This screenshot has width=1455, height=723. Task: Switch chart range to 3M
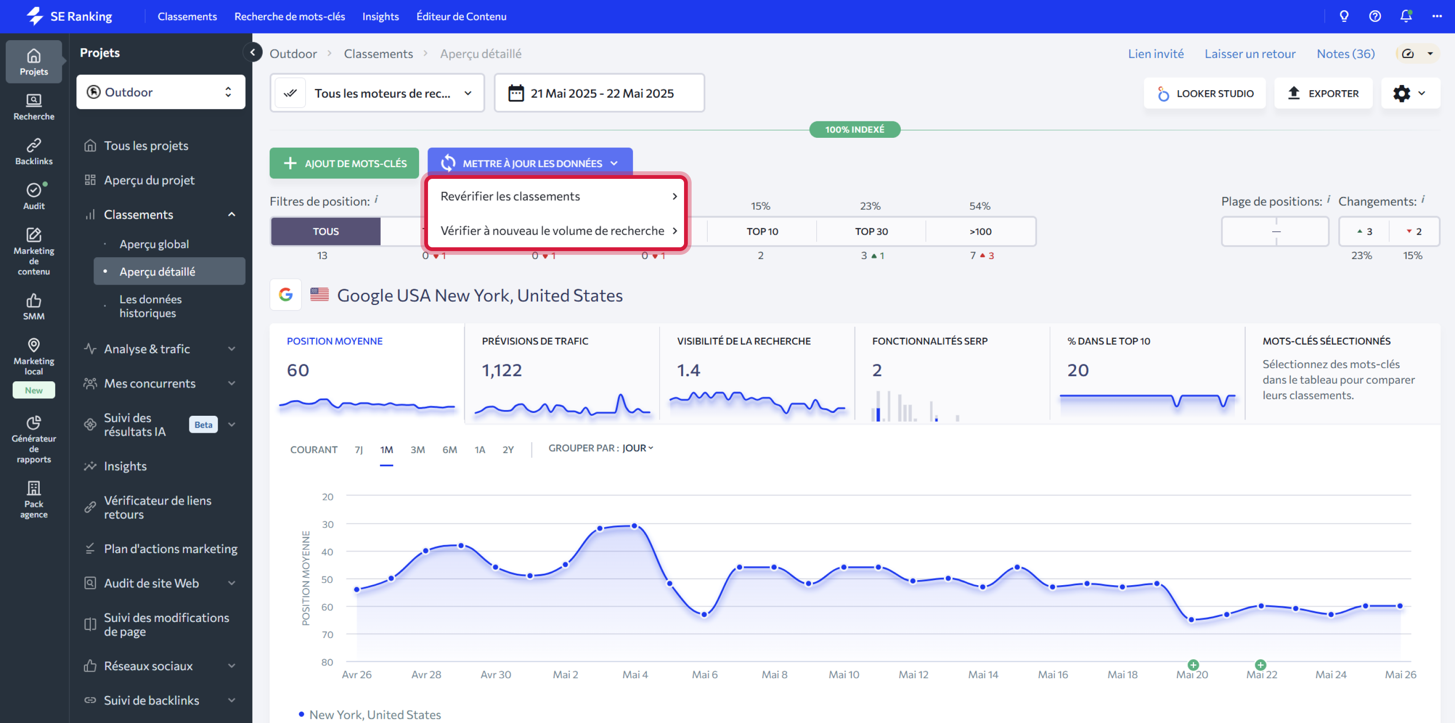(x=418, y=449)
